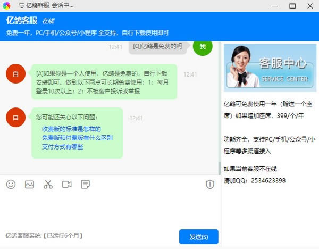Image resolution: width=319 pixels, height=249 pixels.
Task: Click the "[Q]亿鸽是免费的吗" message bubble
Action: tap(157, 47)
